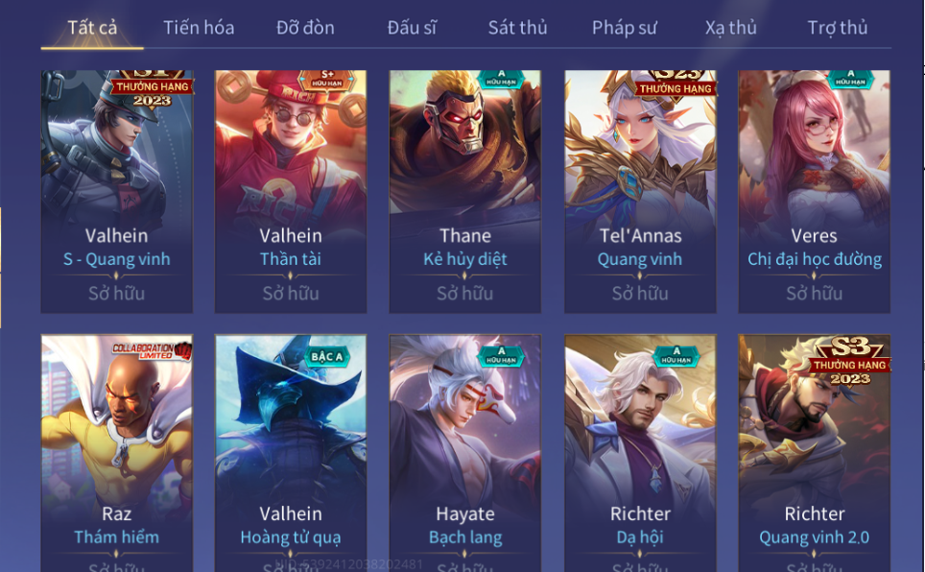Click the S+ Hữu hạn badge on Valhein
The width and height of the screenshot is (925, 572).
tap(327, 79)
